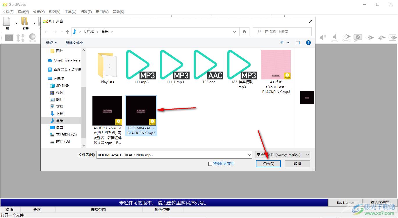Open the dropdown arrow beside the 打开 toolbar icon
The height and width of the screenshot is (218, 398).
coord(34,23)
